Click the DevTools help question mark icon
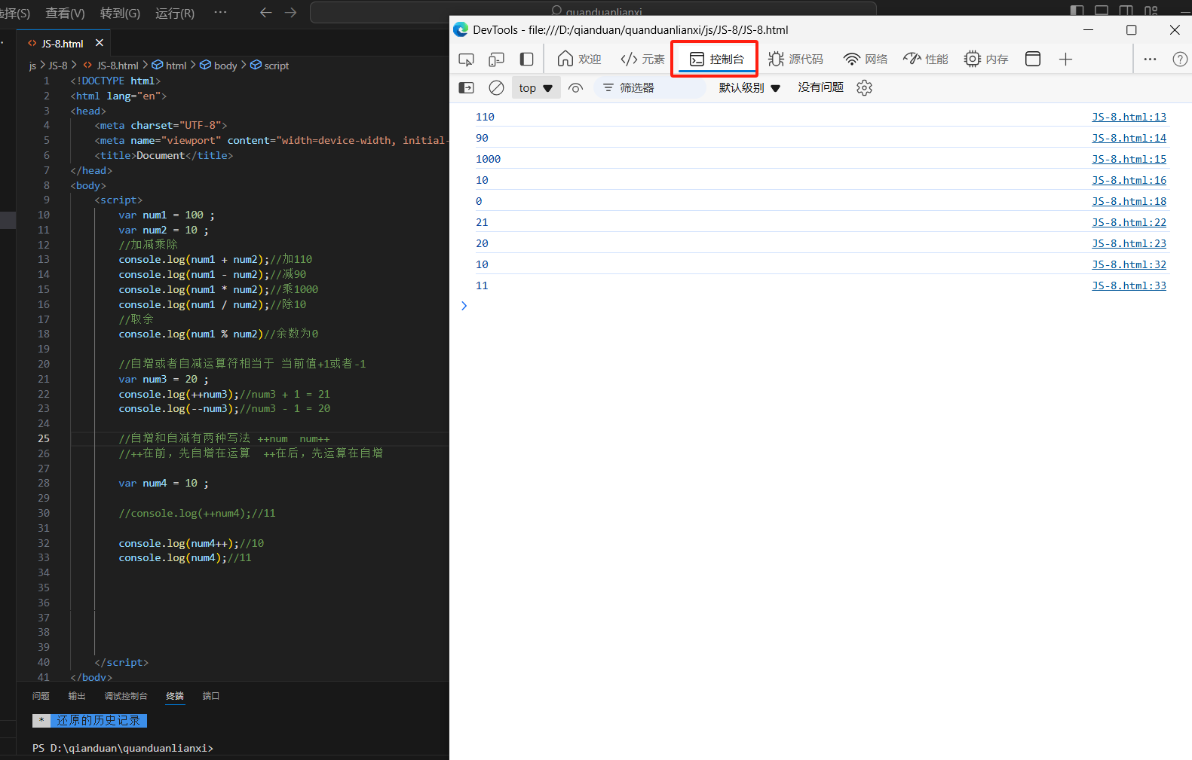 pyautogui.click(x=1180, y=60)
